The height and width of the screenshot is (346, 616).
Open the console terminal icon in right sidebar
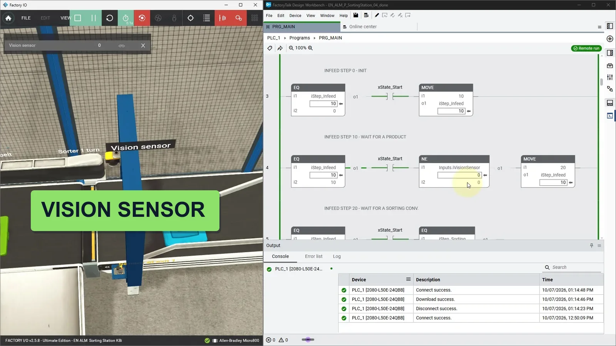pos(610,116)
